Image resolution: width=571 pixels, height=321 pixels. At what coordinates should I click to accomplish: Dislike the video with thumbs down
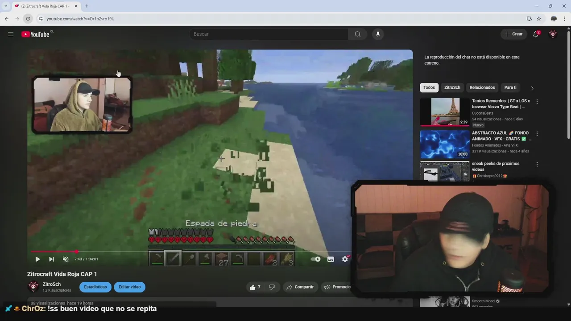(x=272, y=287)
